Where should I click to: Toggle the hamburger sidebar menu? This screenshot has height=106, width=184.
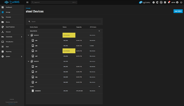(x=27, y=2)
